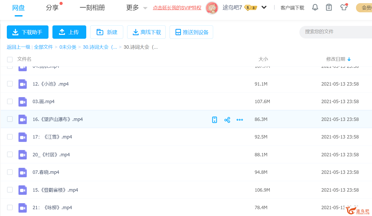Share 16.《望庐山瀑布》.mp4 via share icon
The image size is (372, 216).
[x=227, y=120]
